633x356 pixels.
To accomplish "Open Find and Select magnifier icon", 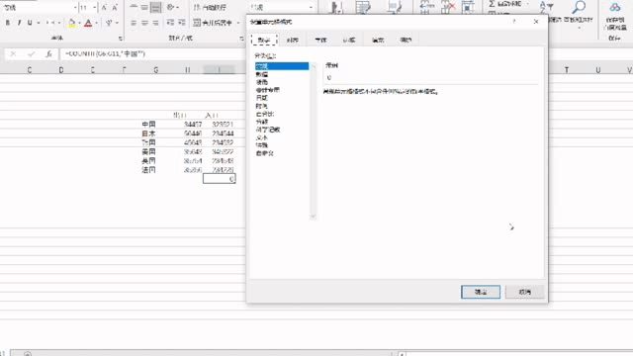I will pos(579,7).
